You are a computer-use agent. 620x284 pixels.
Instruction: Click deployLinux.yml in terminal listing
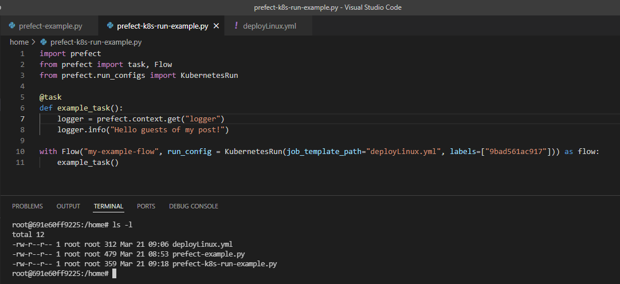[202, 244]
